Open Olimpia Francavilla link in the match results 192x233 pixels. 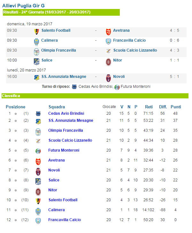pos(58,50)
